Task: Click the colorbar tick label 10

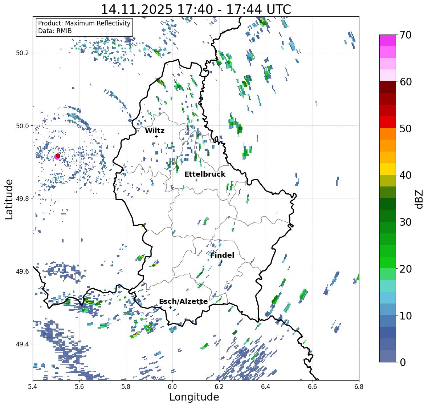Action: (405, 315)
